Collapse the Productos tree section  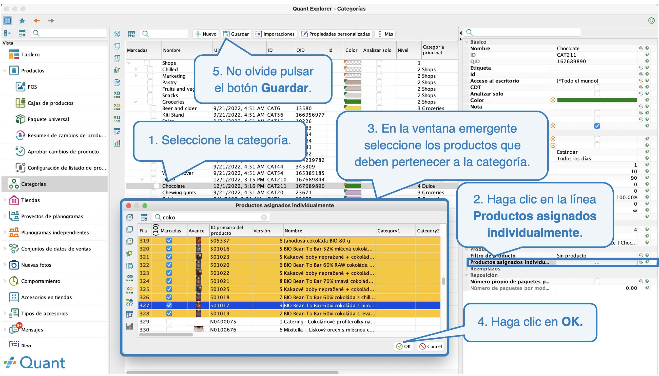4,71
